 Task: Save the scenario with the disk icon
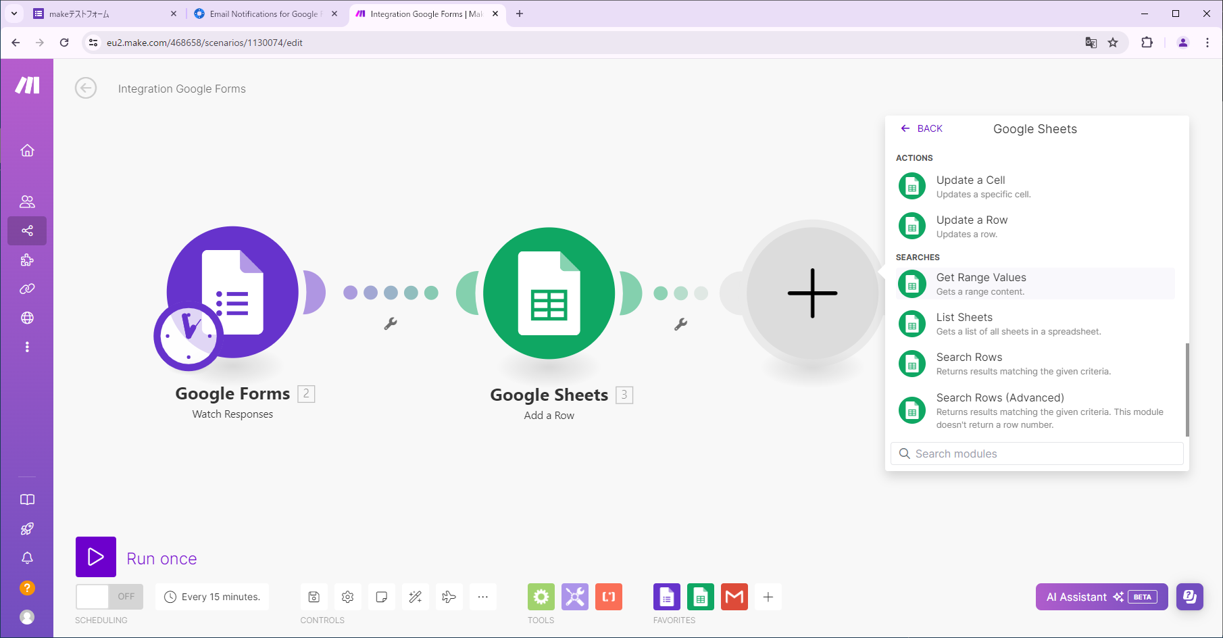[314, 597]
